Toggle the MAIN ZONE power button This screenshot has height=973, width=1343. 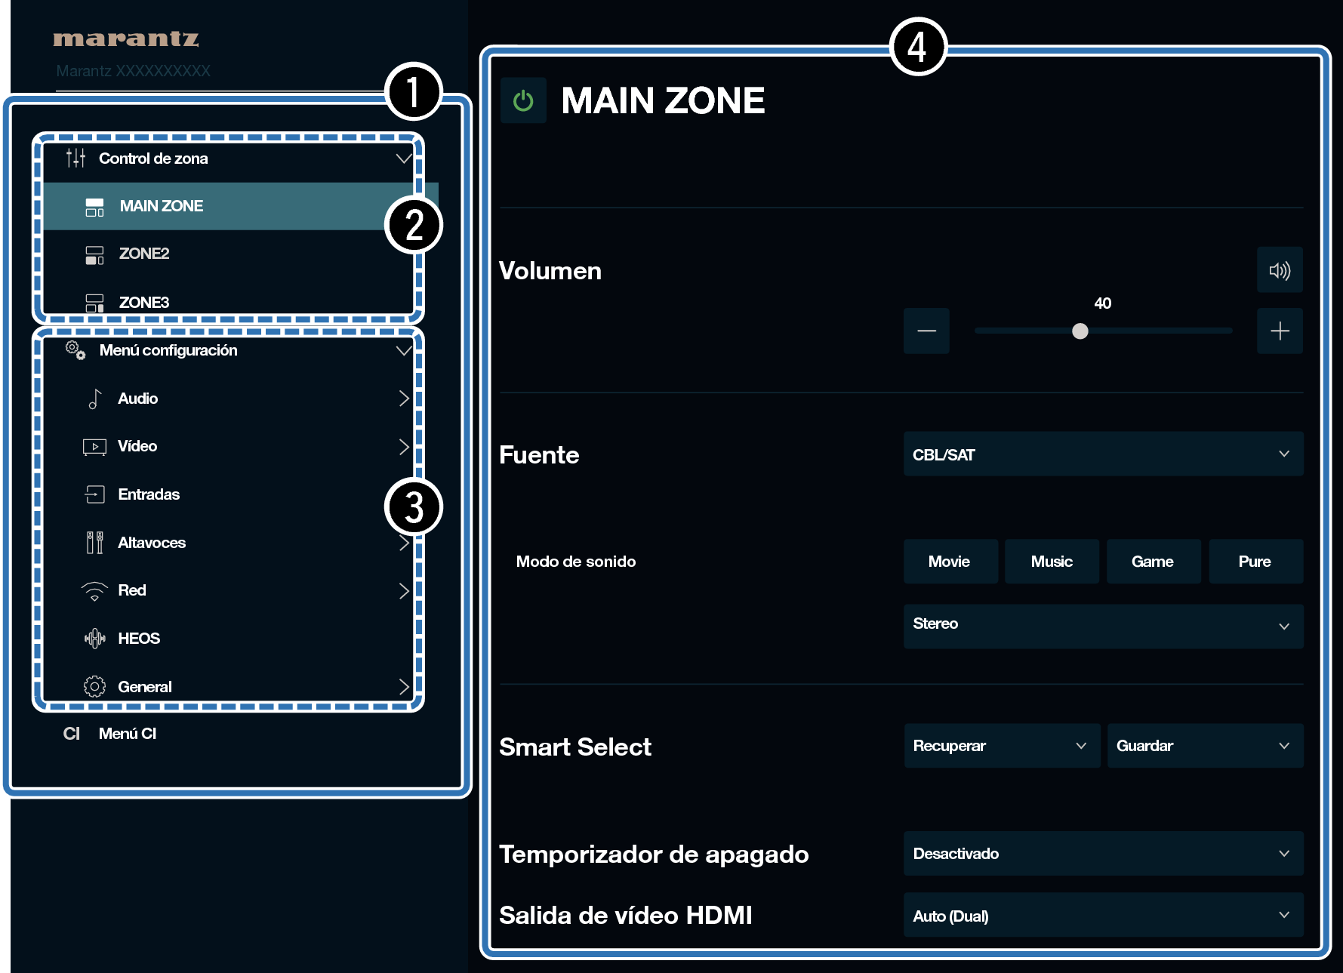tap(523, 101)
